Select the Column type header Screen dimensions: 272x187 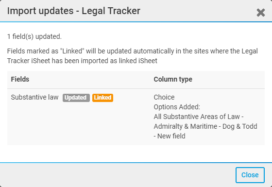[x=173, y=79]
